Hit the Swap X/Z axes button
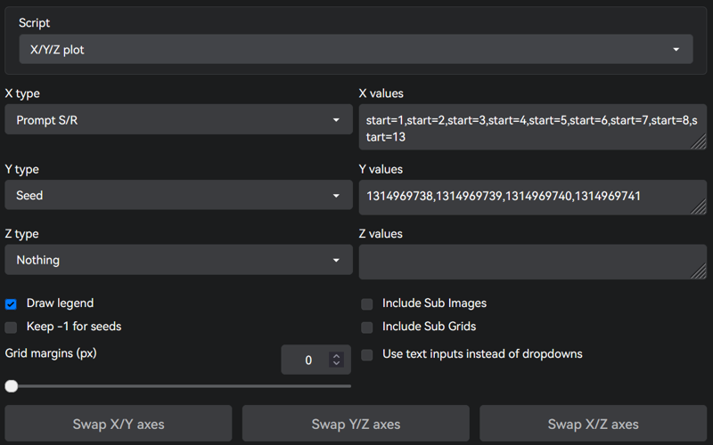 [x=593, y=424]
